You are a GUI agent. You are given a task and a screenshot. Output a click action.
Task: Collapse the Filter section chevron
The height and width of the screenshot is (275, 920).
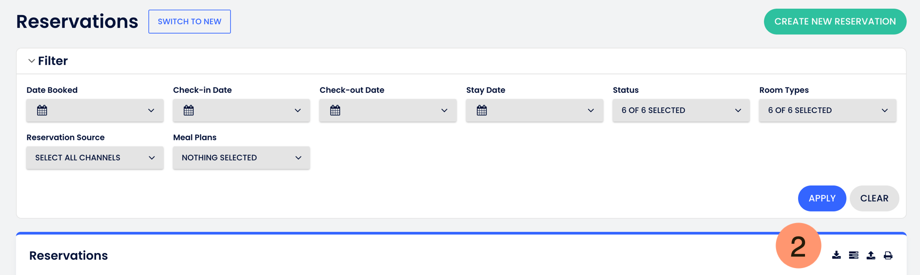click(31, 61)
